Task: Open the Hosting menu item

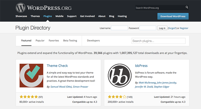Action: click(122, 16)
